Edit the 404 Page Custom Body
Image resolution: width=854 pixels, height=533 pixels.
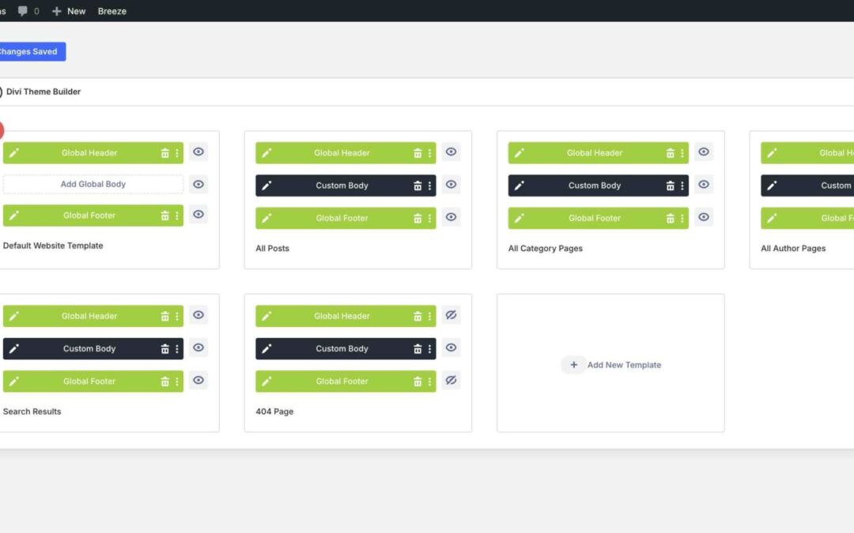pyautogui.click(x=266, y=348)
